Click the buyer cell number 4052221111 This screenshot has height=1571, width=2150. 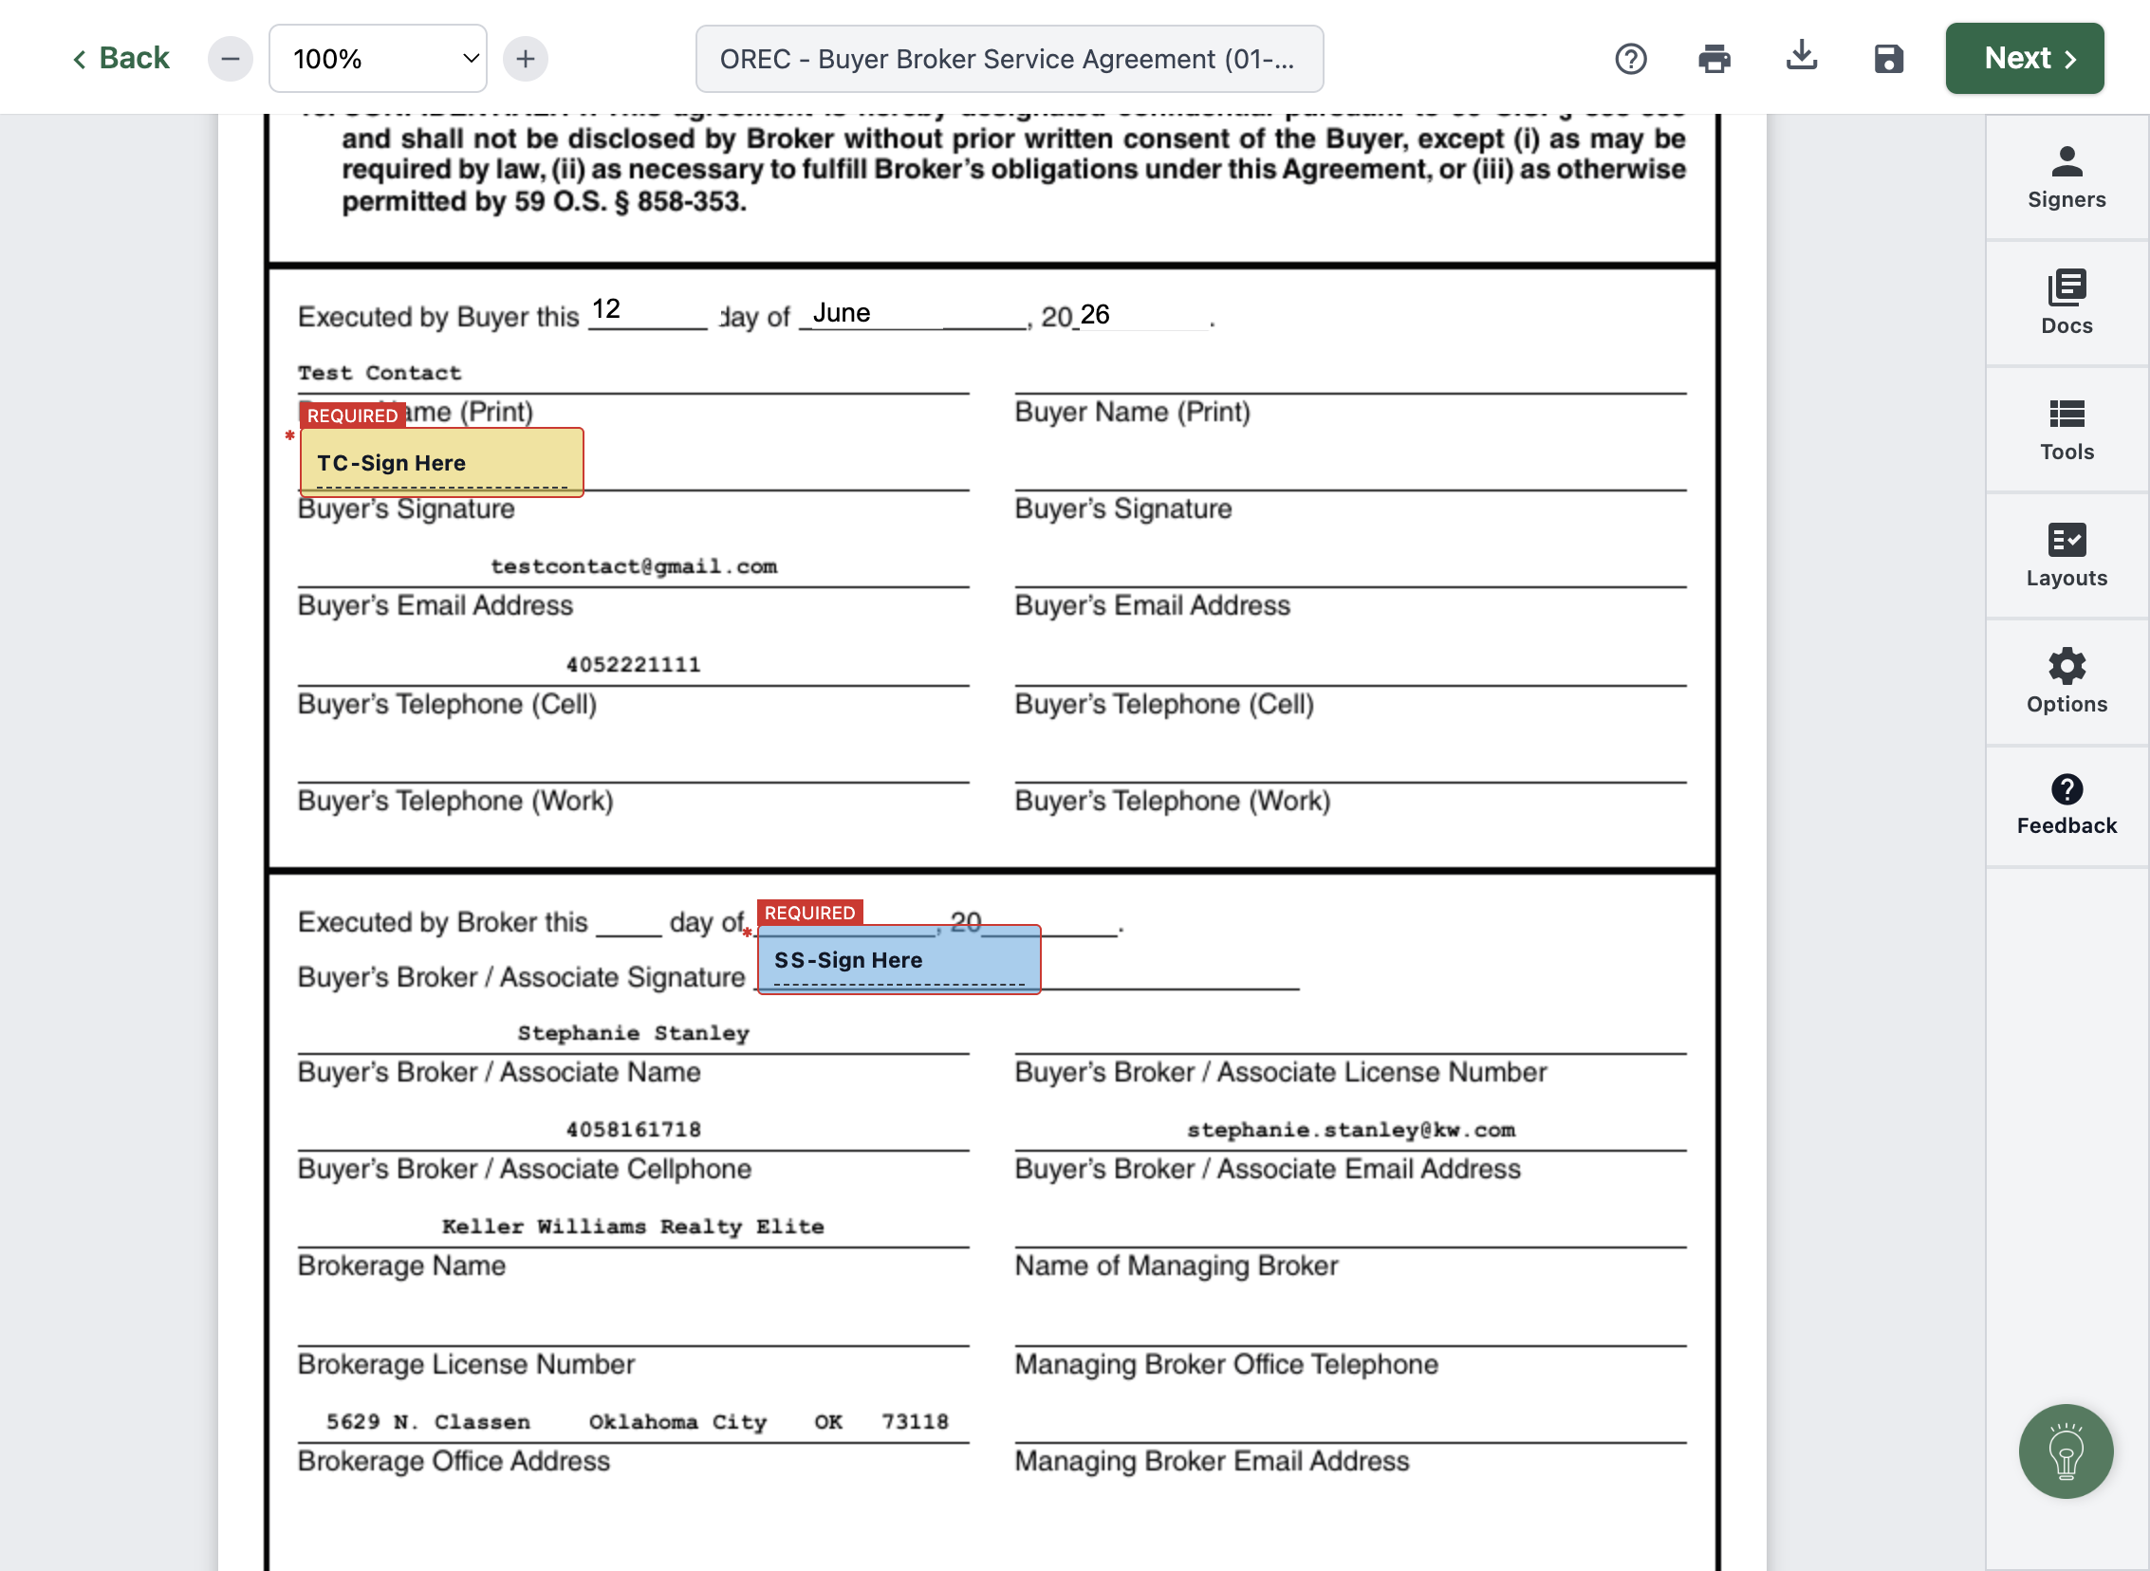click(632, 664)
